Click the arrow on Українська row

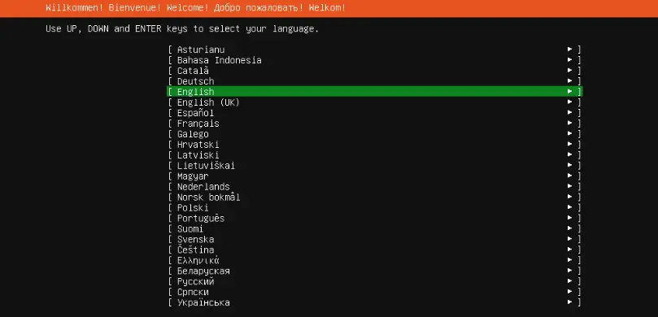pyautogui.click(x=569, y=302)
